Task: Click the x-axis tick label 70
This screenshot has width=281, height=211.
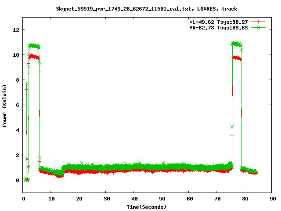Action: click(x=218, y=199)
